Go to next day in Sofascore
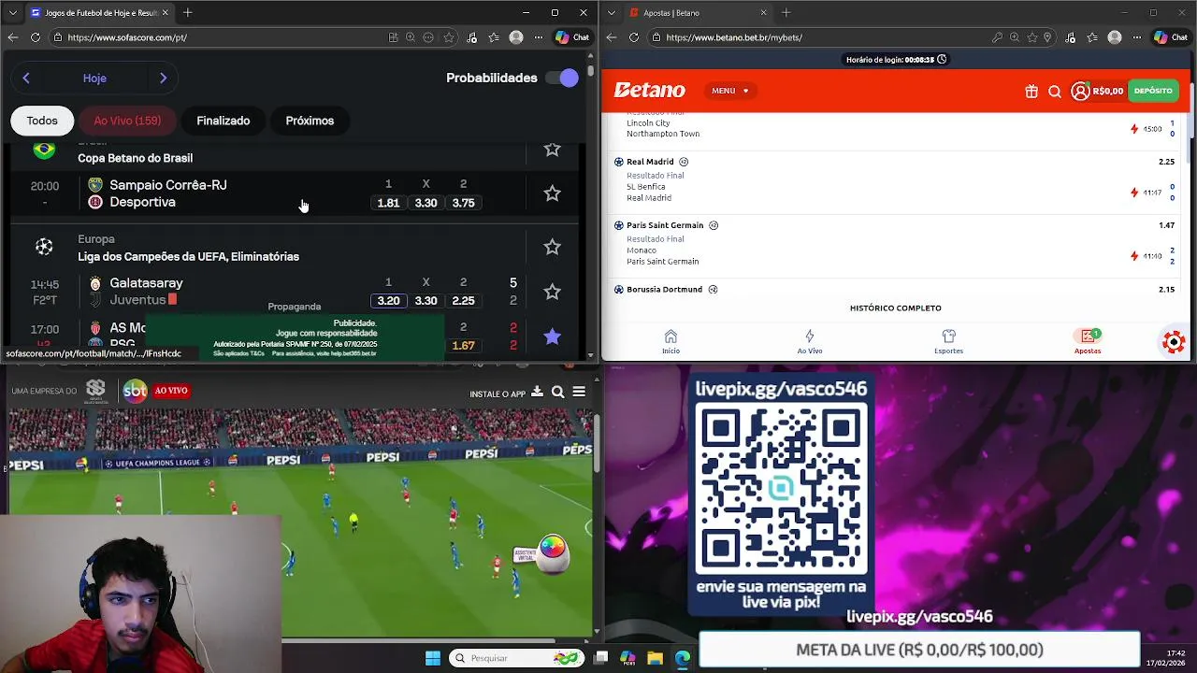The width and height of the screenshot is (1197, 673). pyautogui.click(x=163, y=79)
